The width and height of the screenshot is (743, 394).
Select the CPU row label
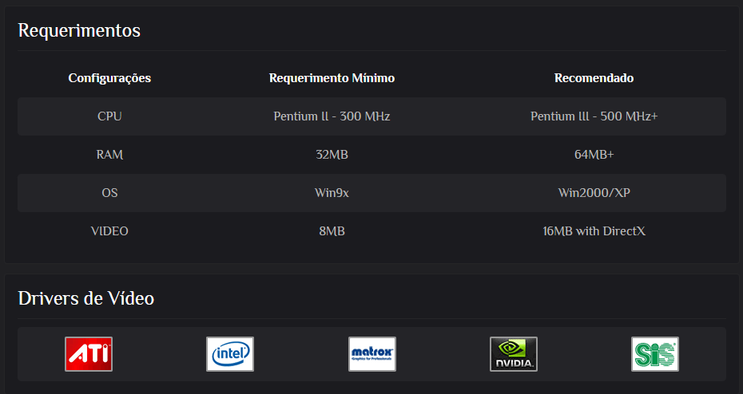coord(109,116)
